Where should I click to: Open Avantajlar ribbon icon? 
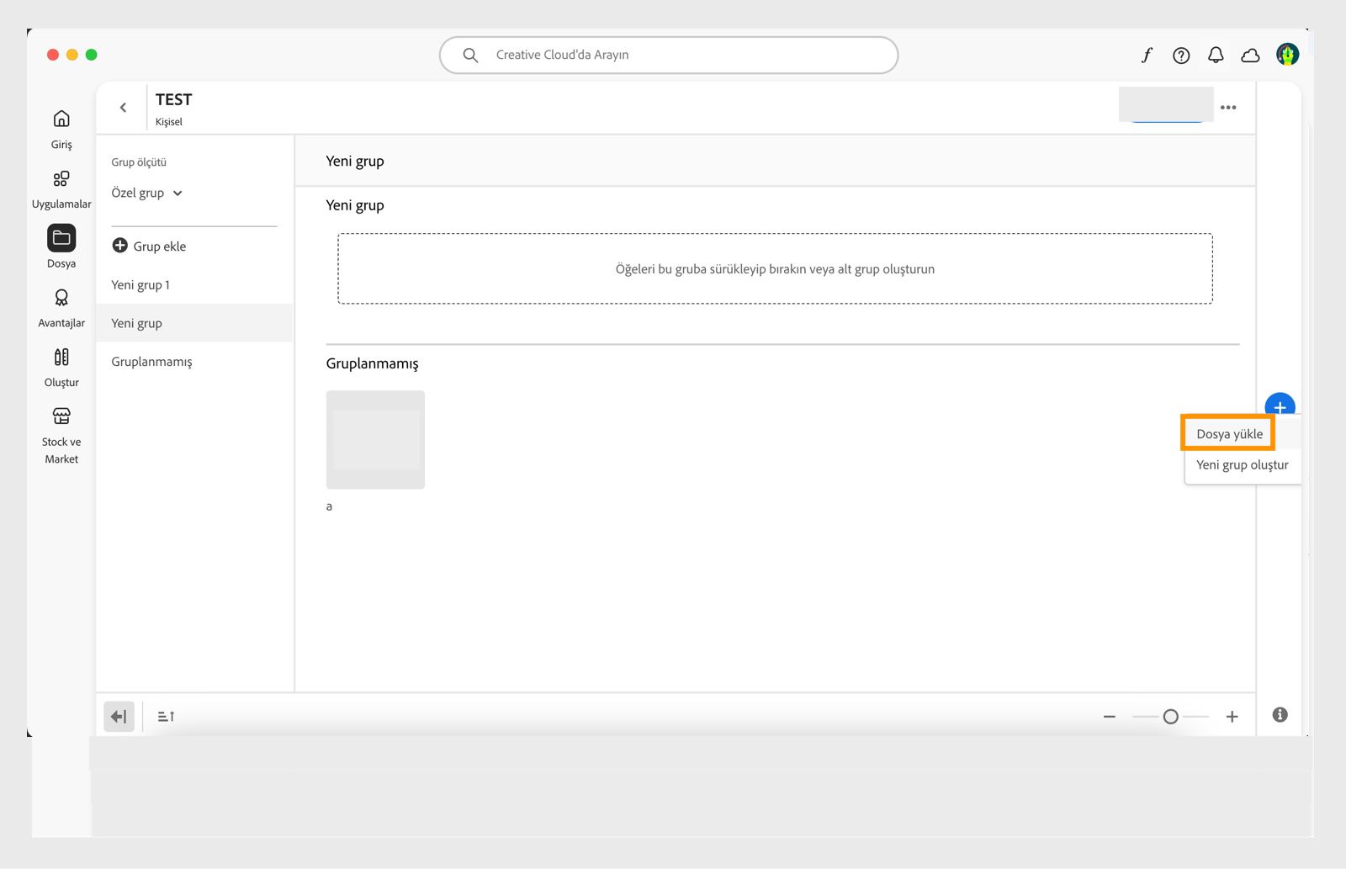61,298
